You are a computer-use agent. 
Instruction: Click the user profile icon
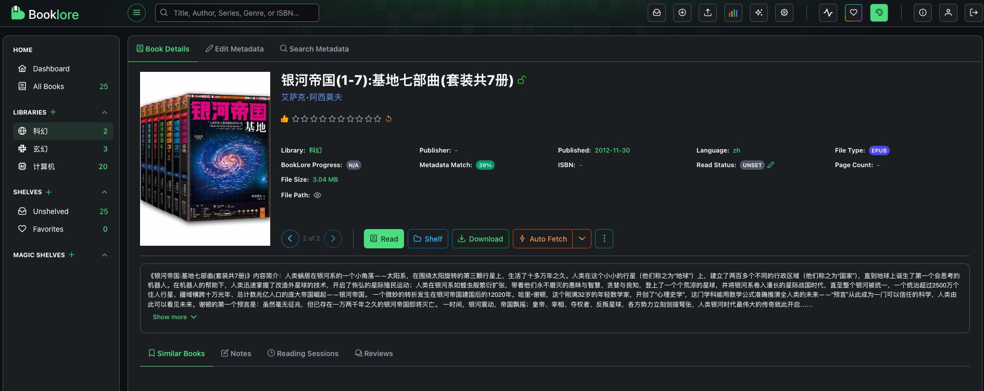coord(948,12)
